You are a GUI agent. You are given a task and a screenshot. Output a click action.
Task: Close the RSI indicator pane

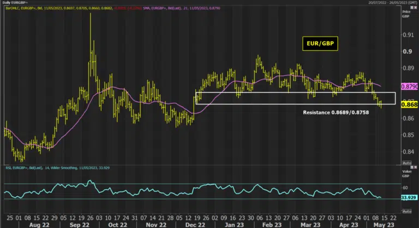tap(415, 167)
